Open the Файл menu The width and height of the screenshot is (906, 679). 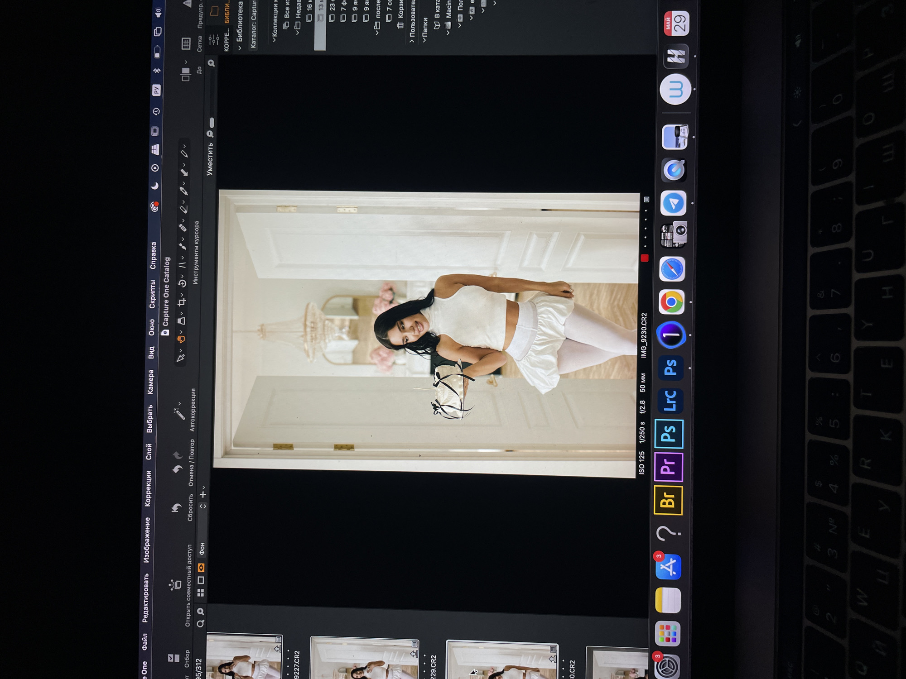pyautogui.click(x=145, y=643)
